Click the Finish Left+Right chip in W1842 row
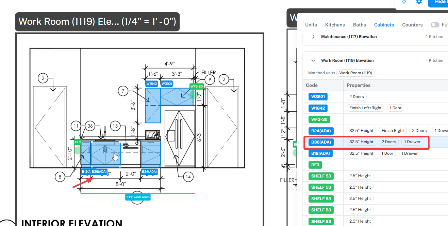448x226 pixels. pyautogui.click(x=365, y=108)
